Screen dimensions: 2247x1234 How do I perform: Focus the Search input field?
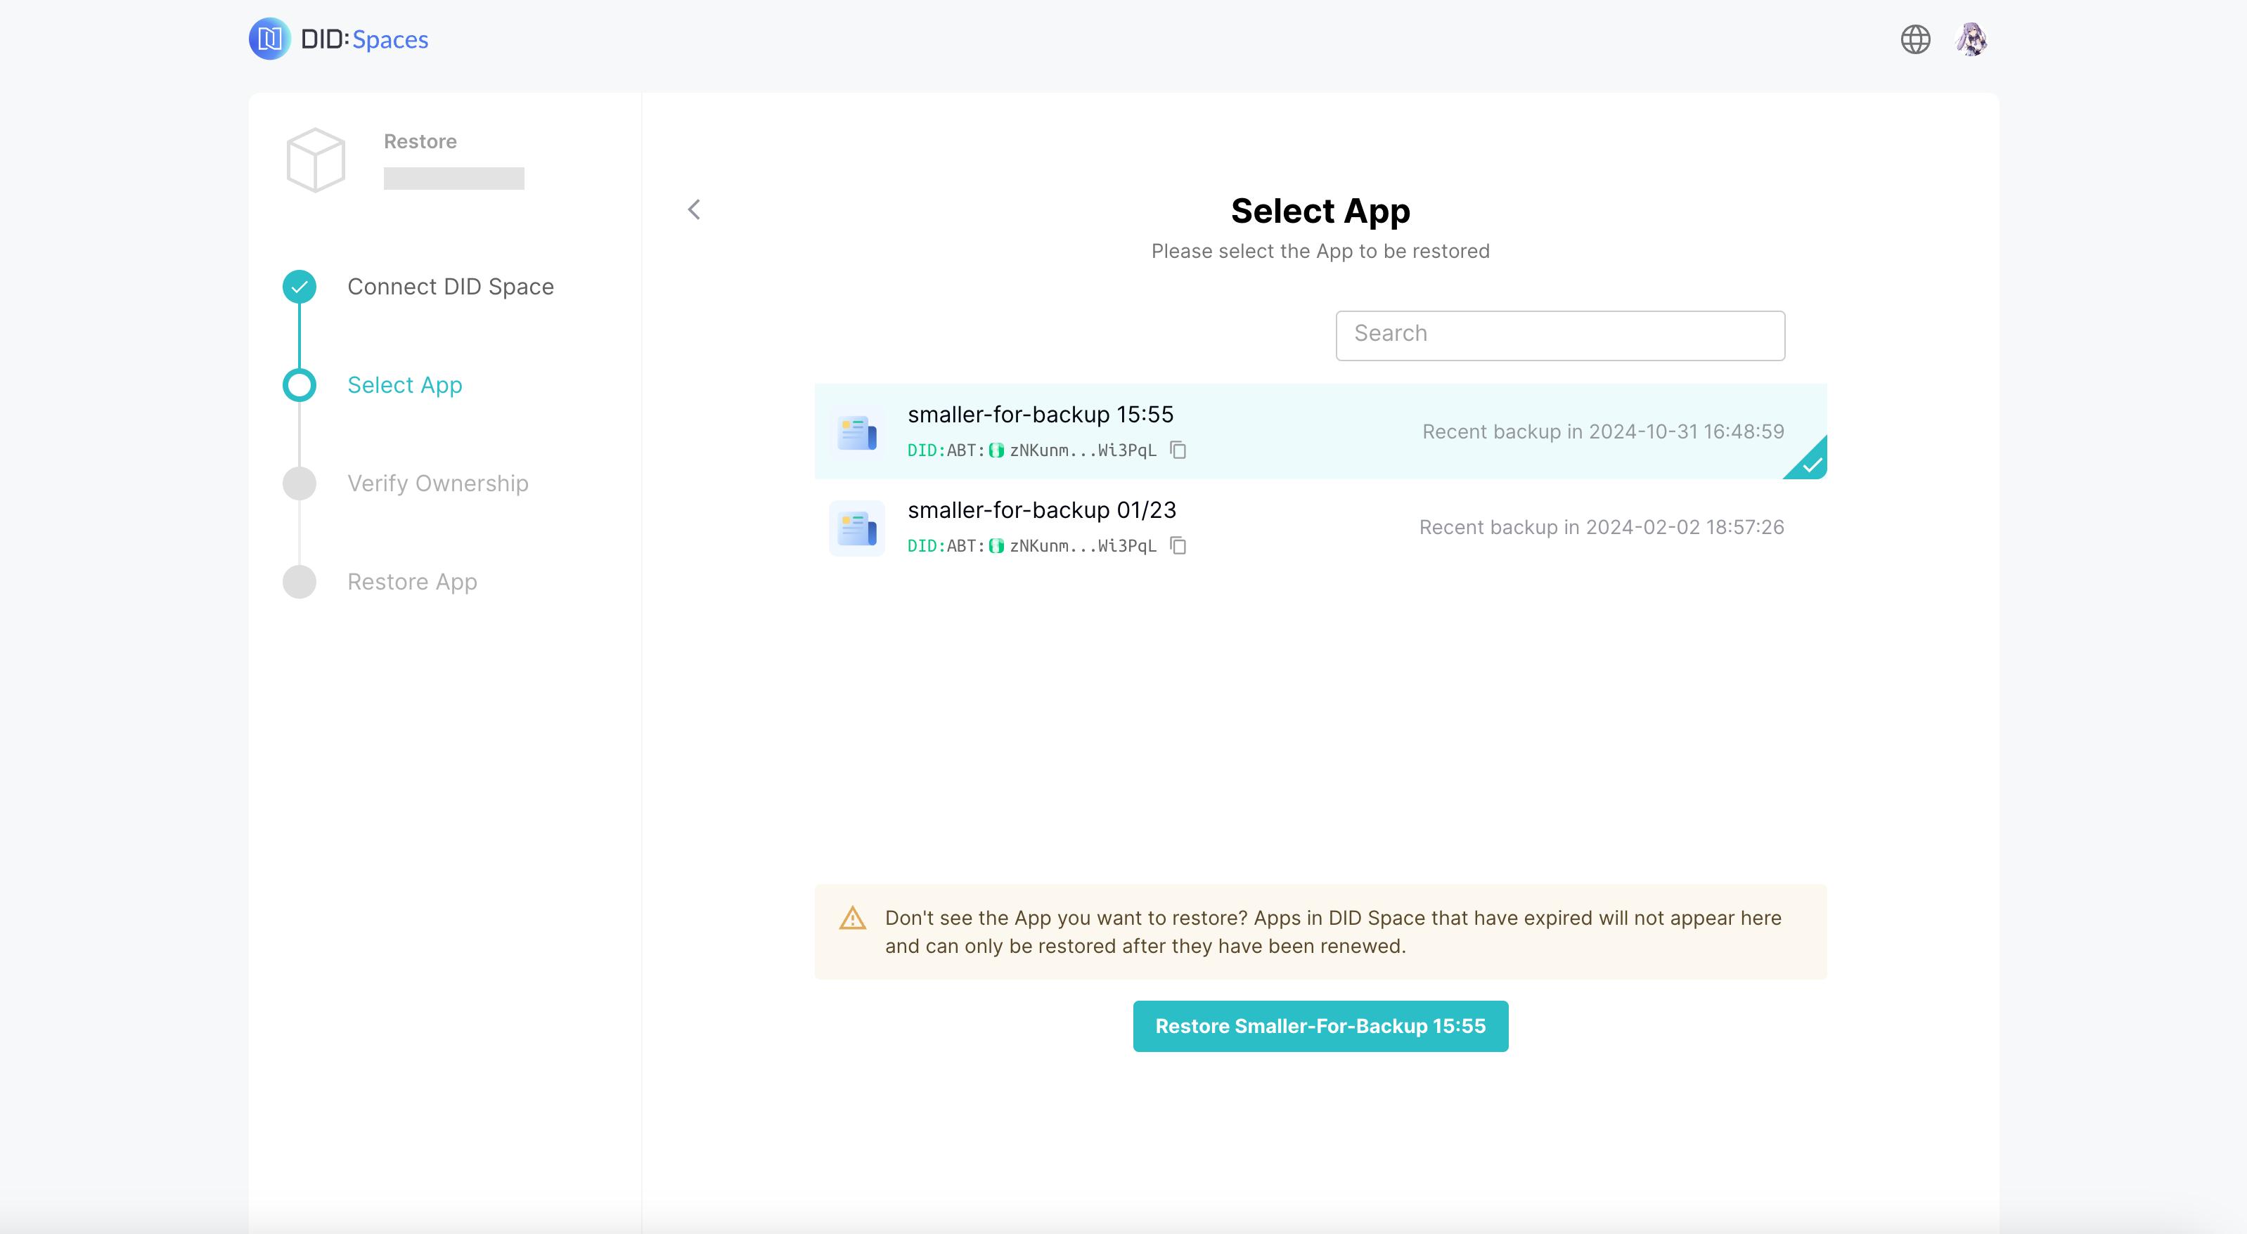click(1559, 335)
